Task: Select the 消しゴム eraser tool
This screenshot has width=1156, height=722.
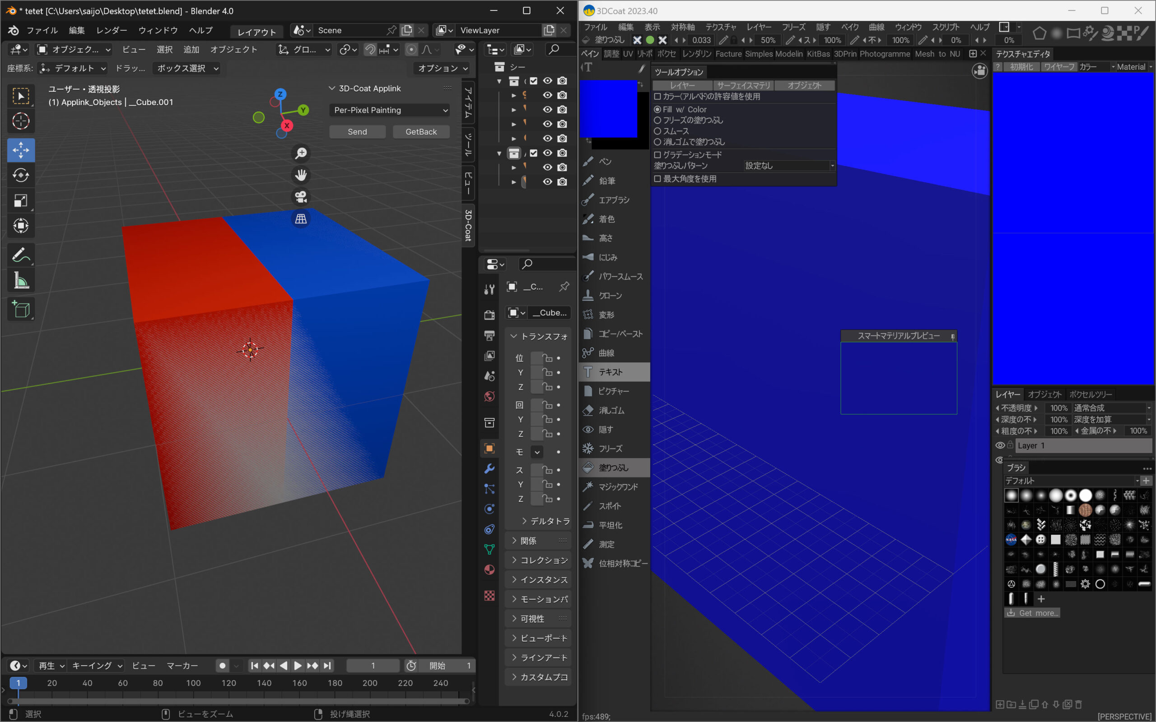Action: [x=611, y=410]
